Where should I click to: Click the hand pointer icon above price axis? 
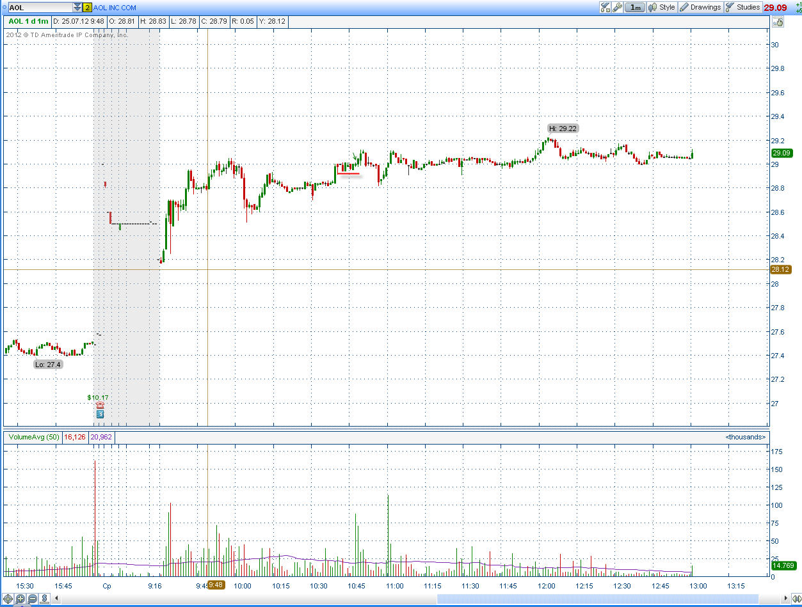point(778,22)
